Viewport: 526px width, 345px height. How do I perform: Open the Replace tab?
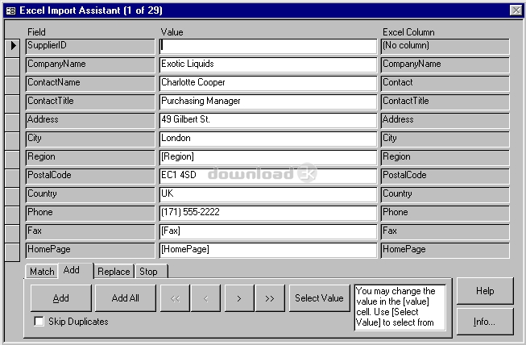pos(114,272)
